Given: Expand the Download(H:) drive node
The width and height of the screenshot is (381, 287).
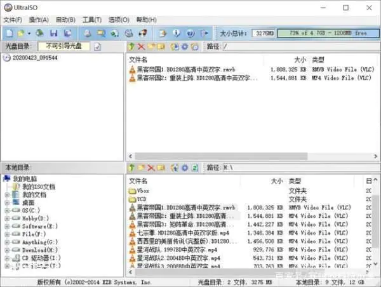Looking at the screenshot, I should point(7,250).
